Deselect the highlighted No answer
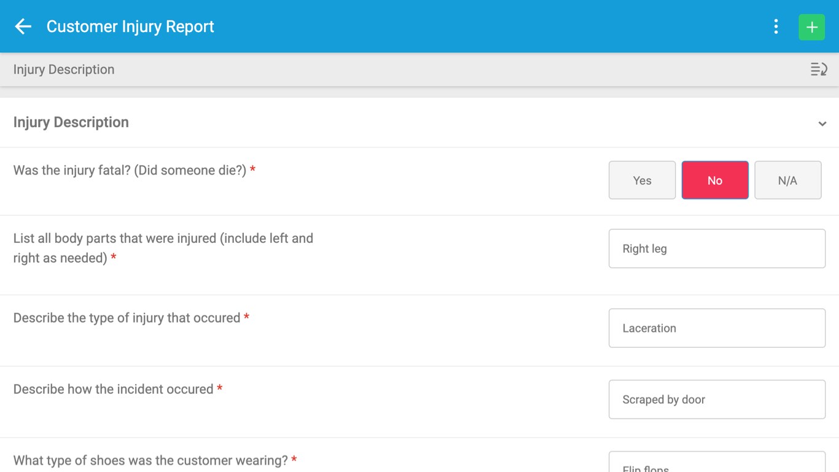Viewport: 839px width, 472px height. point(714,180)
